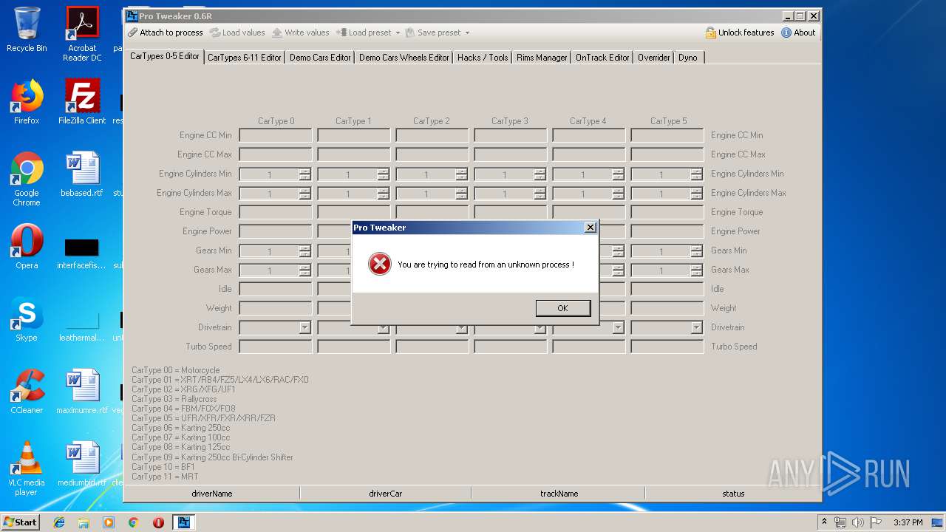946x532 pixels.
Task: Open the OnTrack Editor tab
Action: point(602,58)
